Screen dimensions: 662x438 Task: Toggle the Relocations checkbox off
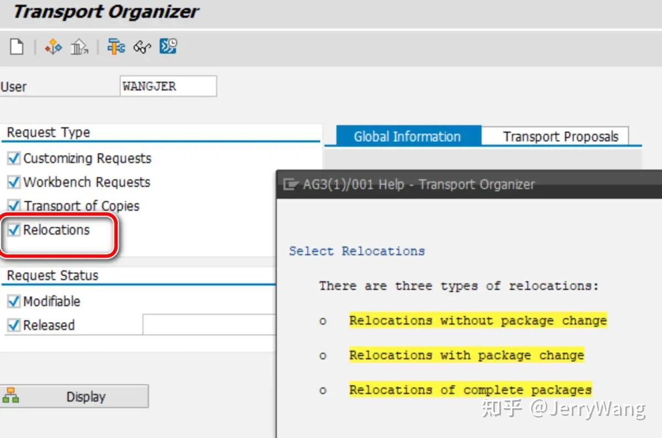[13, 229]
